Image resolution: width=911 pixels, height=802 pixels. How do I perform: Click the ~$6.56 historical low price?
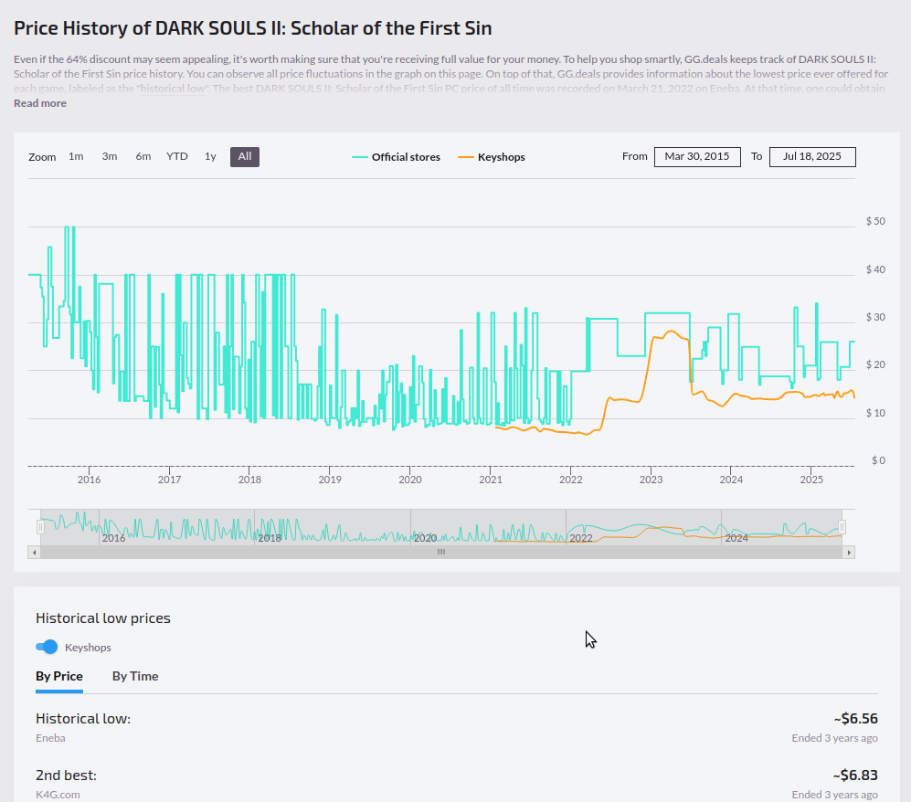click(x=856, y=719)
